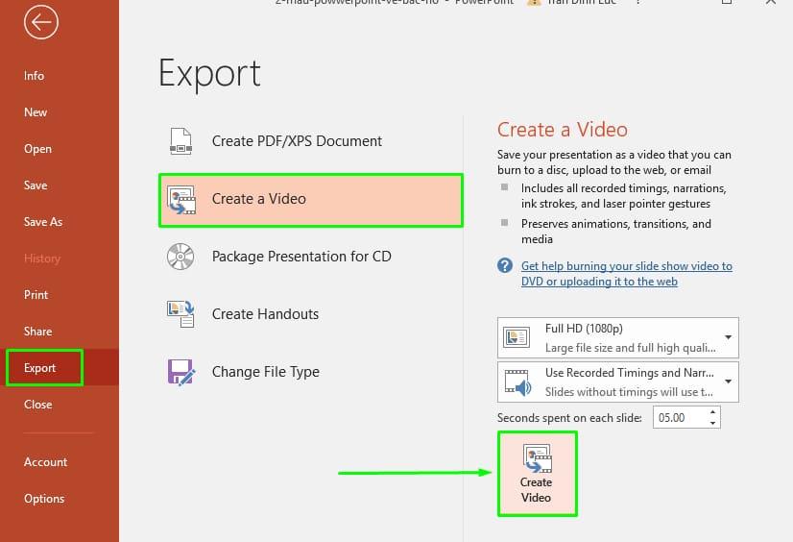This screenshot has height=542, width=793.
Task: Click the Full HD quality slide icon
Action: (x=517, y=337)
